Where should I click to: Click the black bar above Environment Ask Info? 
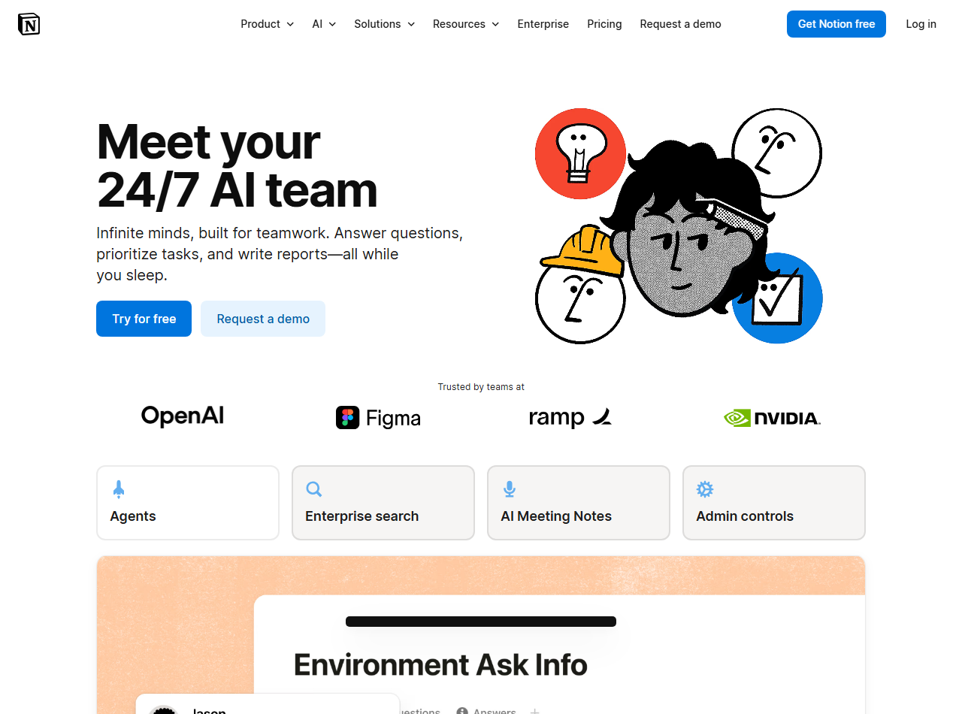481,622
